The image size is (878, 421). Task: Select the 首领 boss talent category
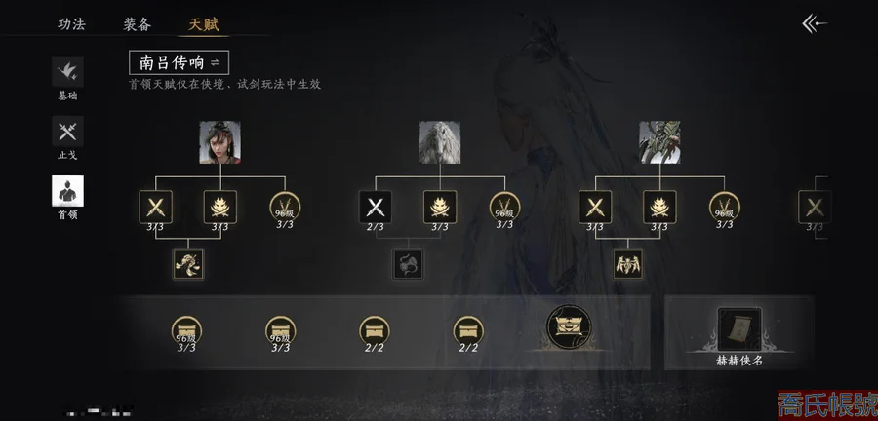pos(67,191)
